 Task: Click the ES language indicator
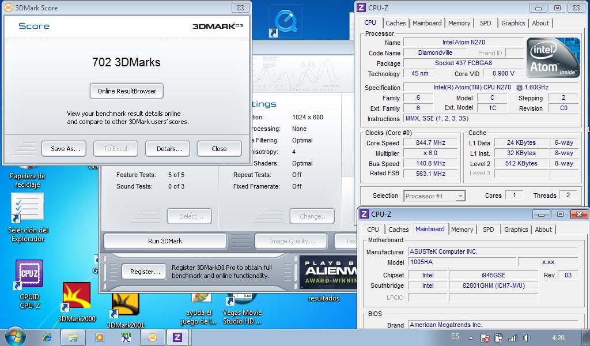coord(455,336)
